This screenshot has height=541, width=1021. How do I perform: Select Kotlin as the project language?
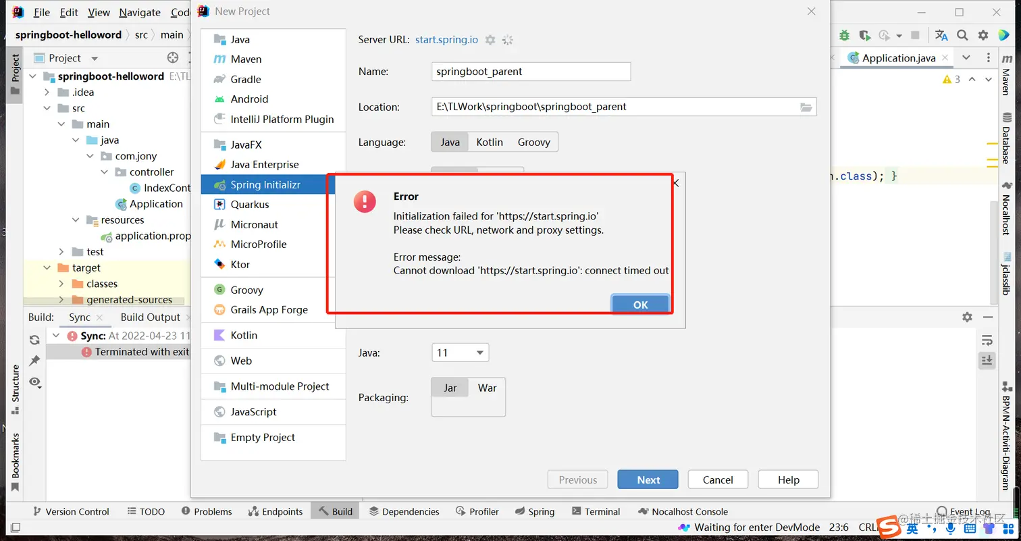[x=490, y=142]
